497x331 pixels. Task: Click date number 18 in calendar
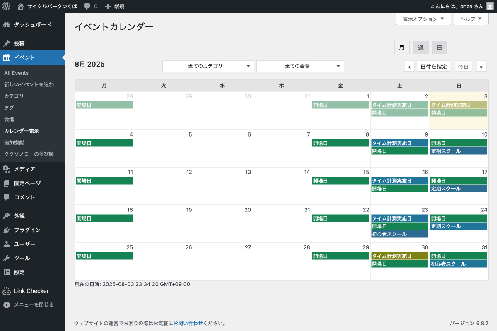130,210
